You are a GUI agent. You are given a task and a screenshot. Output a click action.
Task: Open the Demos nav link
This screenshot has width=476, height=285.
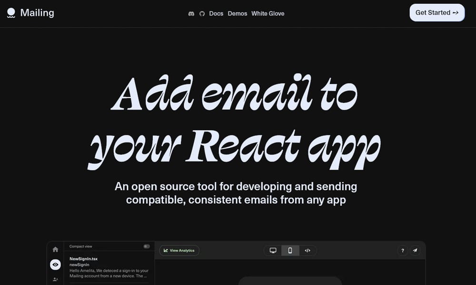point(238,14)
